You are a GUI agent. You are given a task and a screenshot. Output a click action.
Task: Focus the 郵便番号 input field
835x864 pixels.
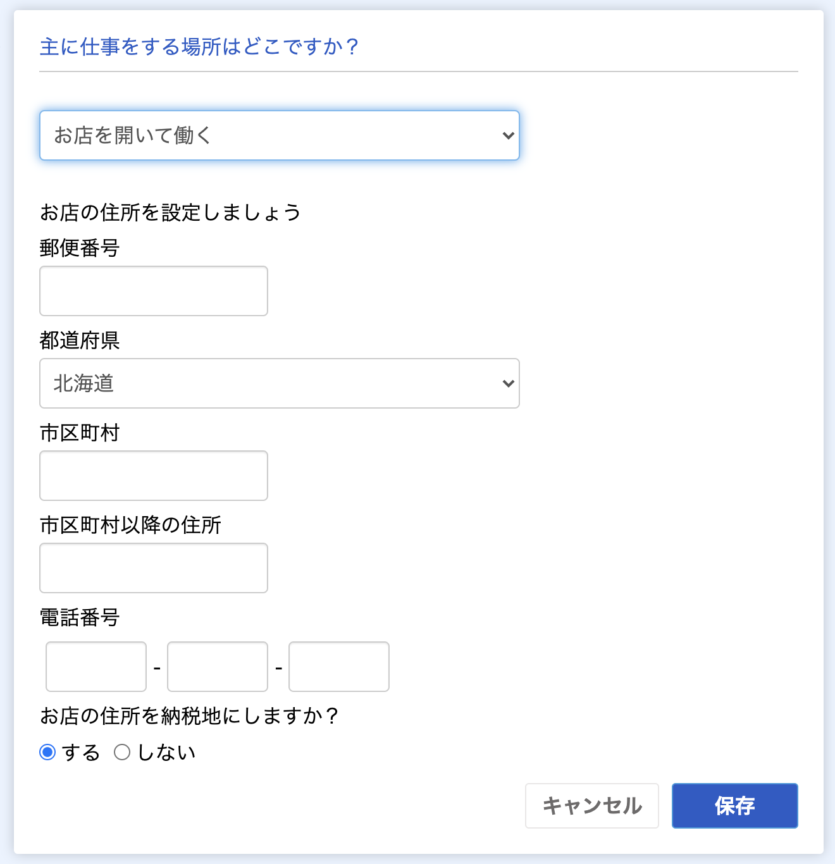pyautogui.click(x=154, y=291)
